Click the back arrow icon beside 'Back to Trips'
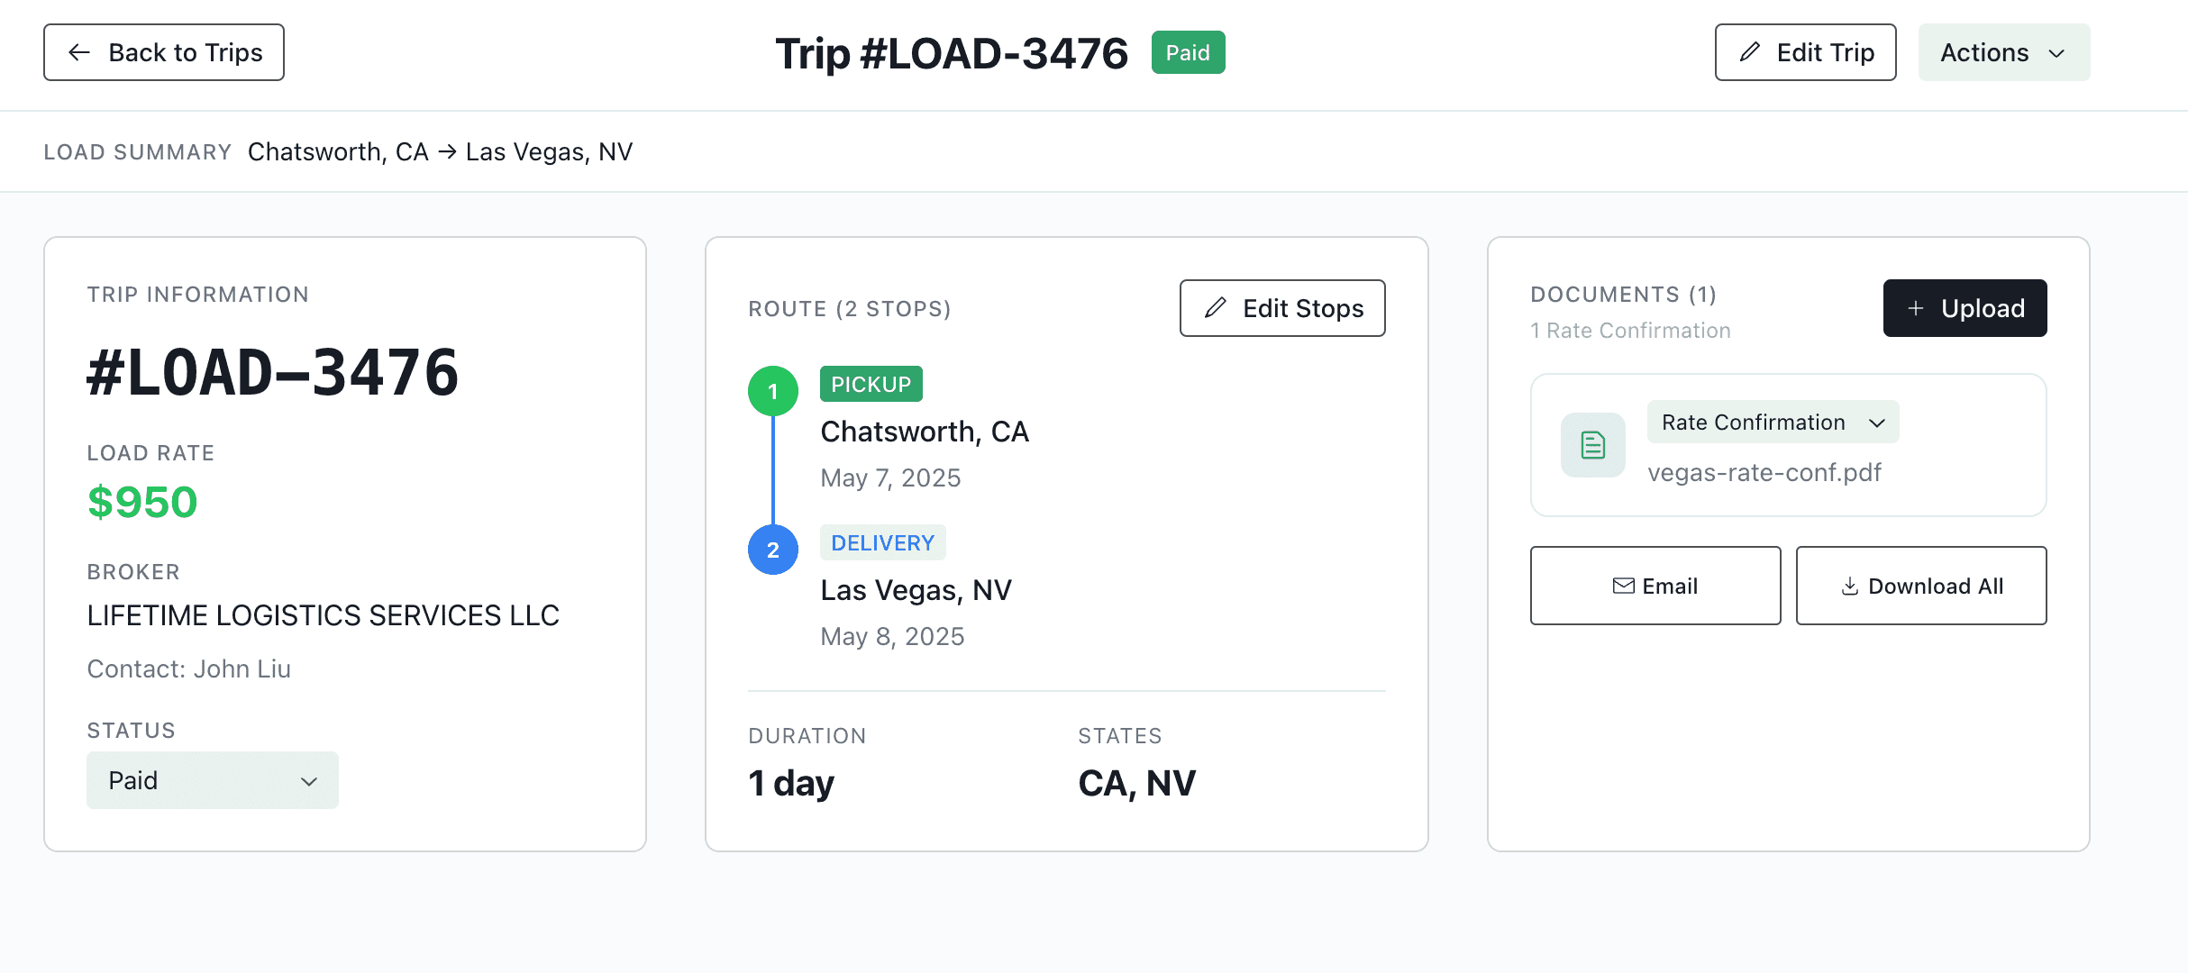This screenshot has height=973, width=2188. [80, 52]
